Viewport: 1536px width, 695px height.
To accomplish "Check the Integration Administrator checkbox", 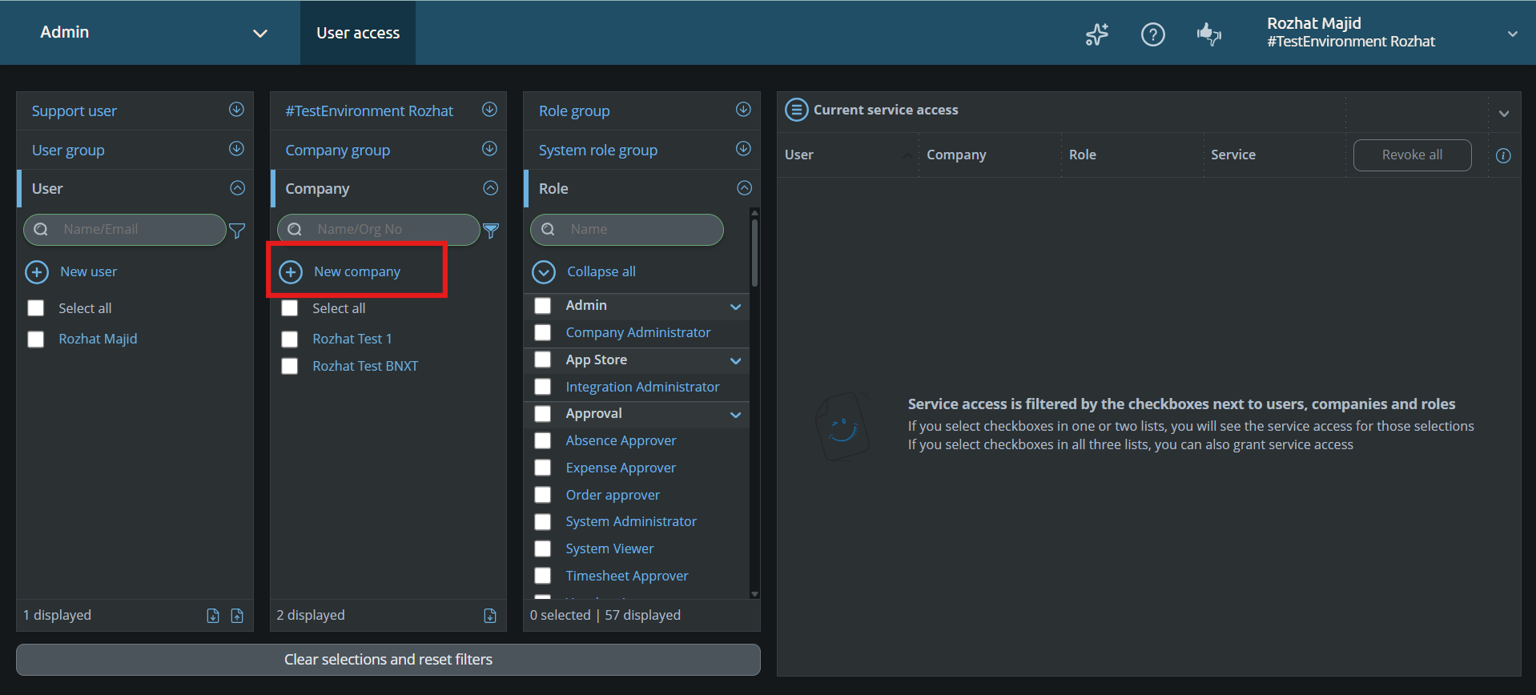I will (x=543, y=387).
